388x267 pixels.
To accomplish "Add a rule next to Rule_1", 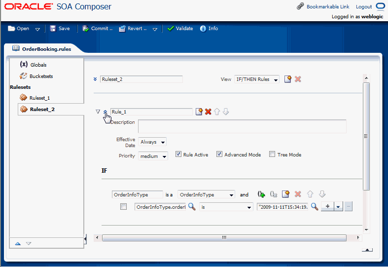I will pyautogui.click(x=199, y=112).
